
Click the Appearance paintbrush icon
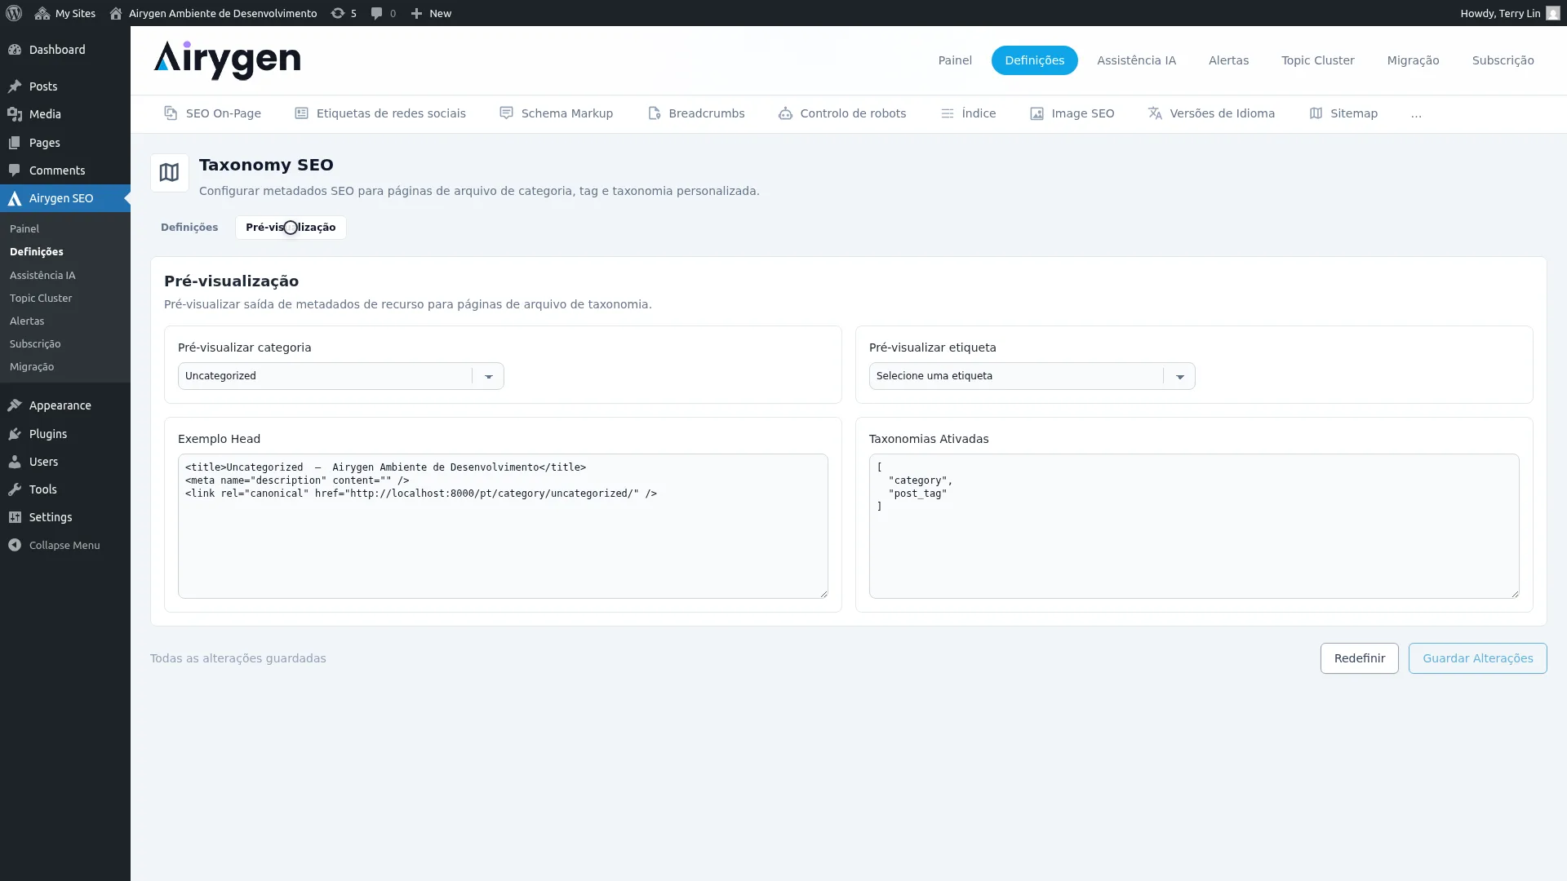tap(15, 405)
